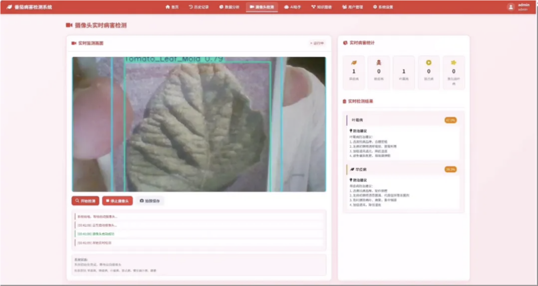Click the users icon of 用户管理
The width and height of the screenshot is (538, 286).
point(344,7)
